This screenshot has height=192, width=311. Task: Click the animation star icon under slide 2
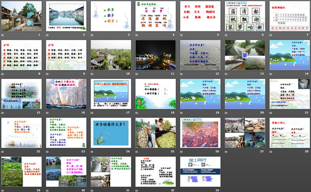click(47, 35)
